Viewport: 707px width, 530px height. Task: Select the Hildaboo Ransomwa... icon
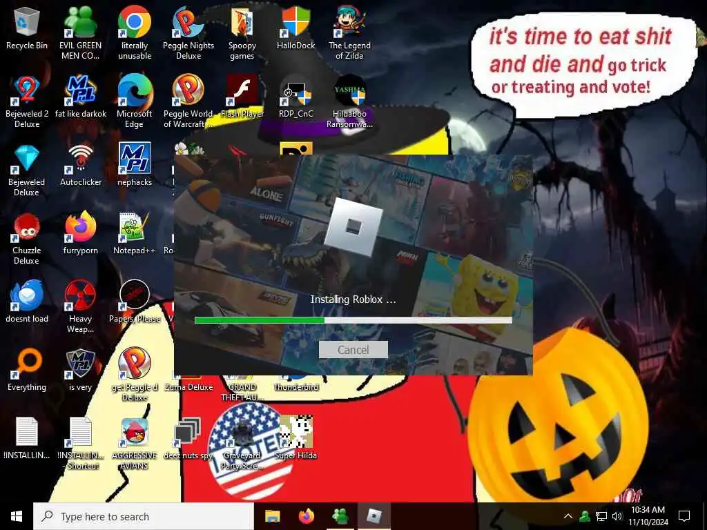pos(349,101)
